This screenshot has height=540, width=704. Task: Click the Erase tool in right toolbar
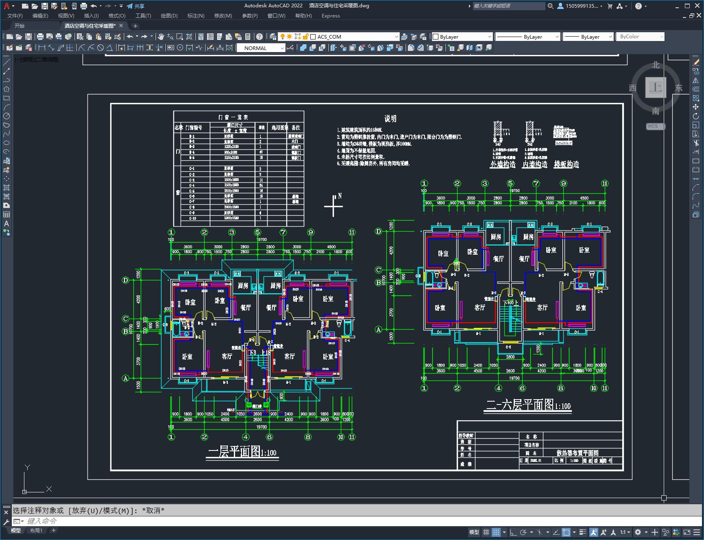tap(696, 62)
